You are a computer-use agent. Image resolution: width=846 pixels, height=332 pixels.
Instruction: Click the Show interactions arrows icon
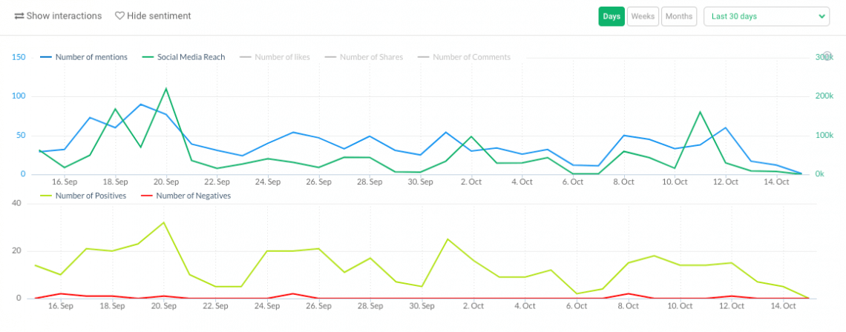(x=19, y=16)
